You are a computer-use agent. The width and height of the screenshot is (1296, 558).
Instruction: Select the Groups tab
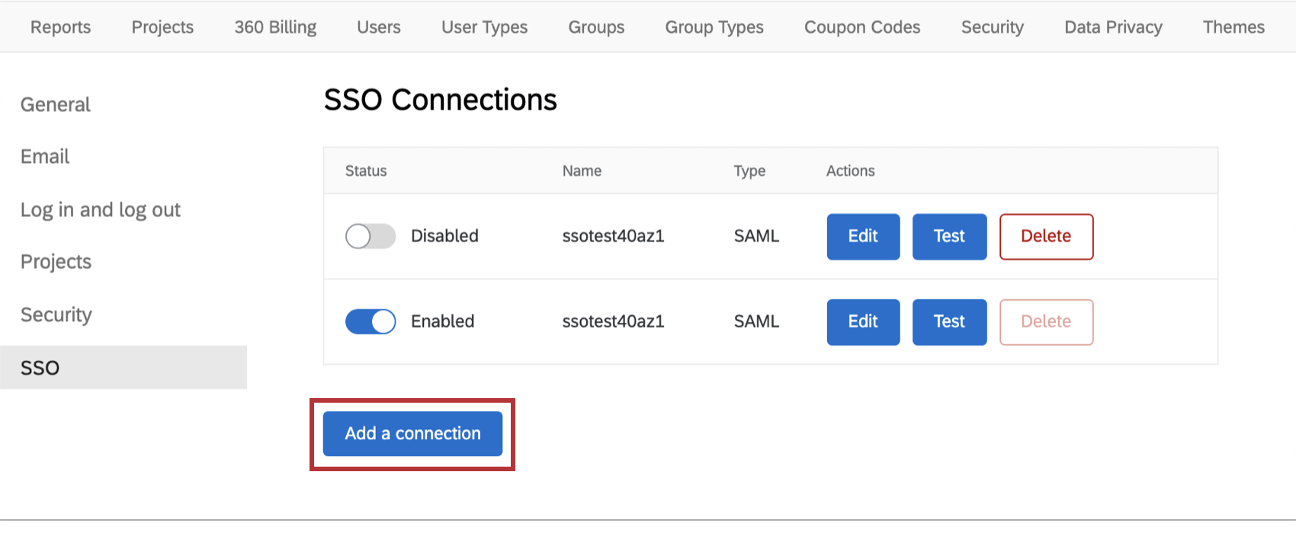click(596, 27)
